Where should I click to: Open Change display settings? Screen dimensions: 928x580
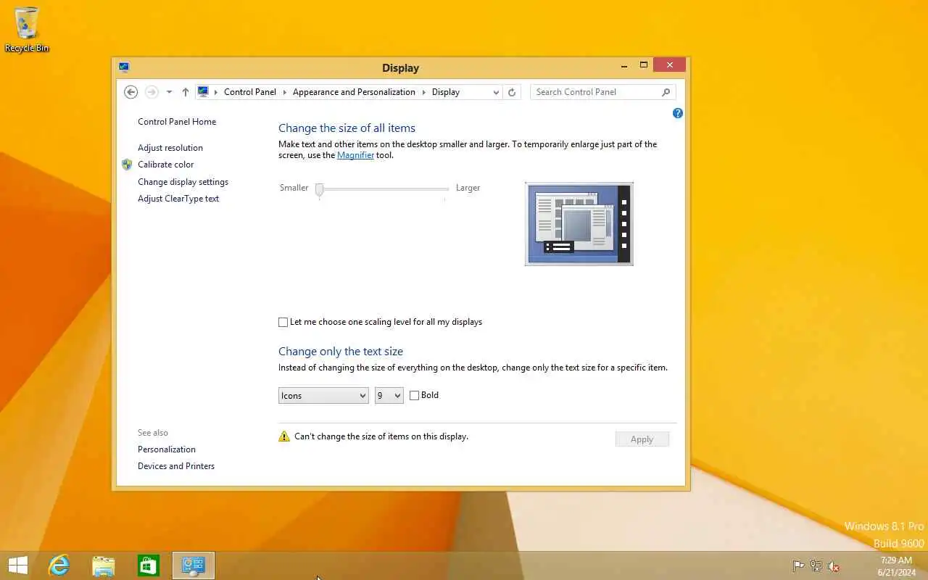(183, 182)
